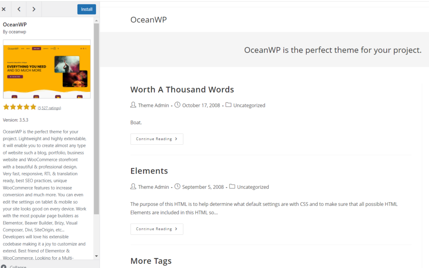Go to next theme with right chevron
The width and height of the screenshot is (429, 268).
click(34, 9)
